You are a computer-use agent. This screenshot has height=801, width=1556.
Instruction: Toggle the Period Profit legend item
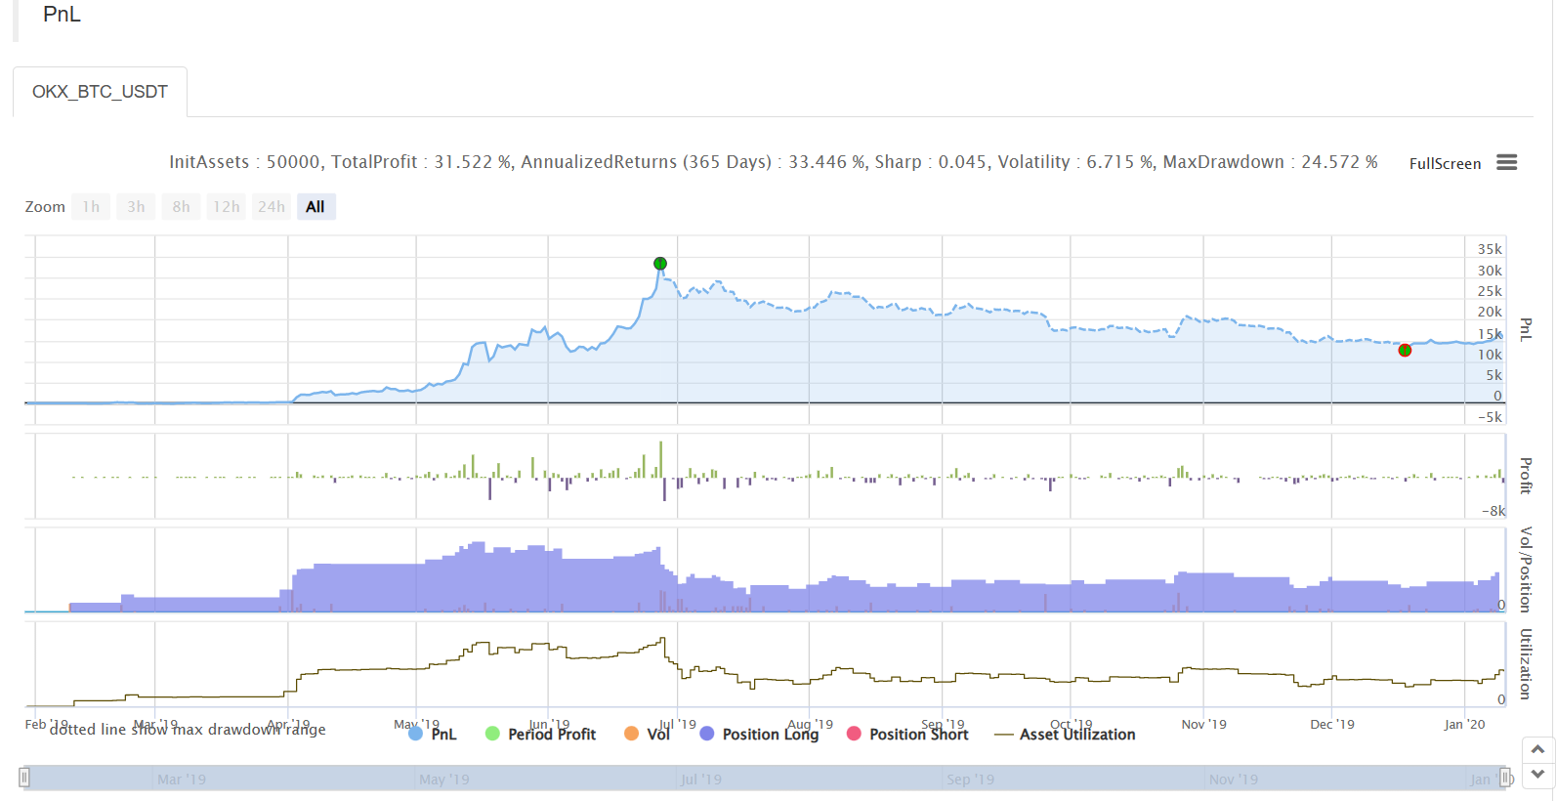pyautogui.click(x=540, y=734)
